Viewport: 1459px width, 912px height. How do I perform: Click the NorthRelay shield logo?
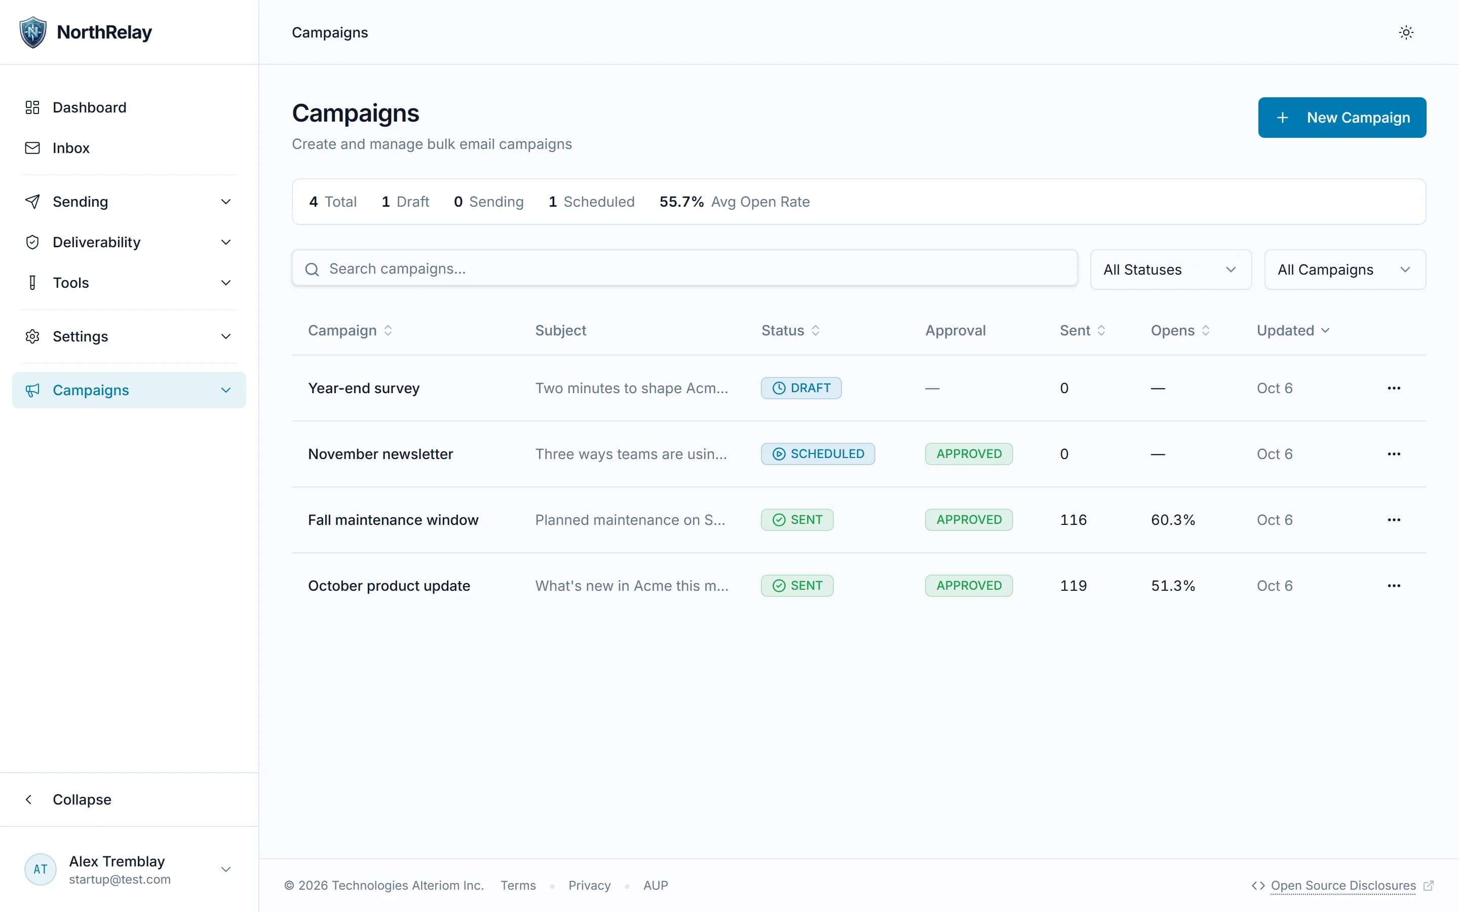click(x=32, y=32)
